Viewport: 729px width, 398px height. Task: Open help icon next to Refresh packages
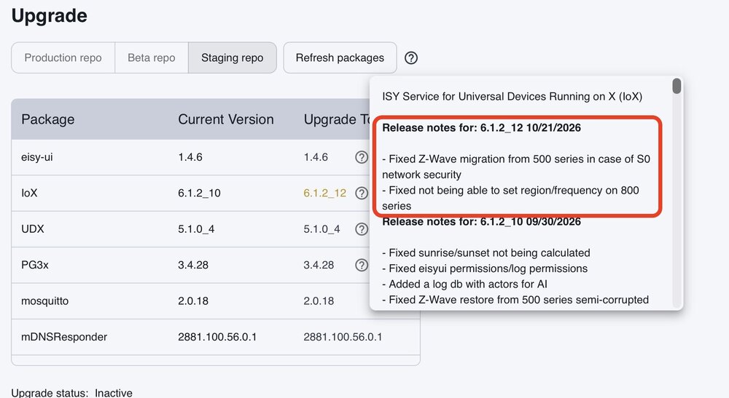(x=411, y=58)
